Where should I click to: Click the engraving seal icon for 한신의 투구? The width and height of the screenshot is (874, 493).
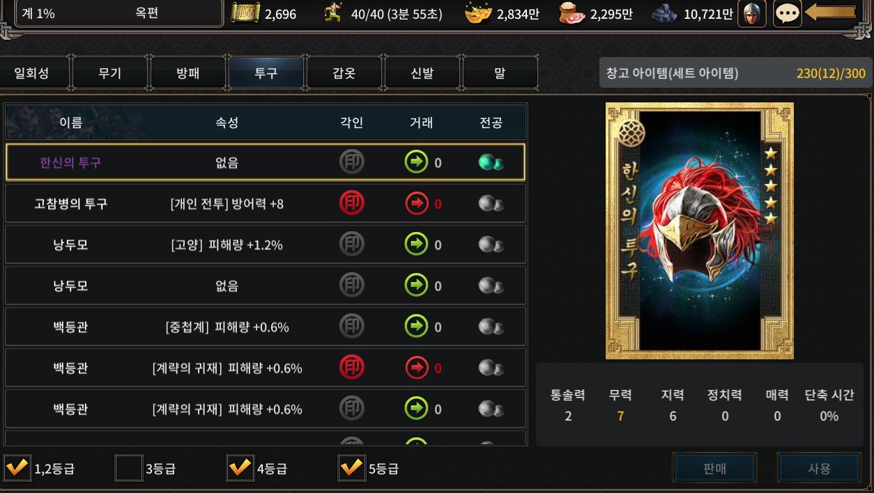click(x=352, y=162)
